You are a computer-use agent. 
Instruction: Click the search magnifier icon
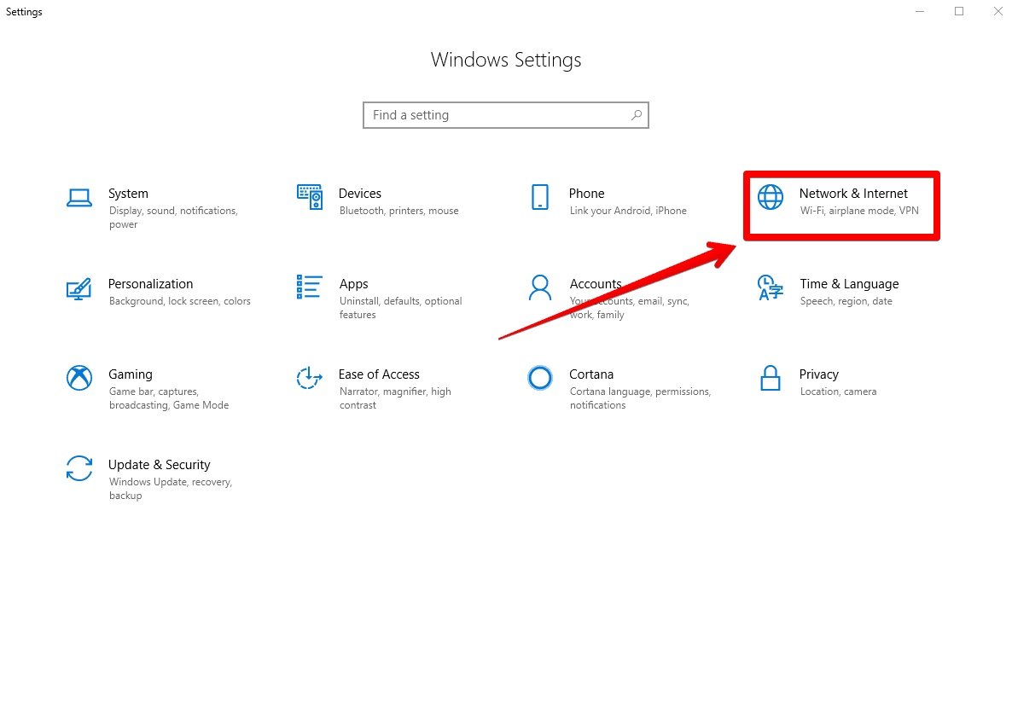pyautogui.click(x=637, y=115)
